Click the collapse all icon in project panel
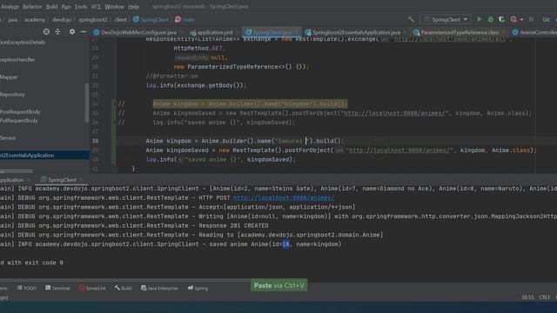 point(58,31)
